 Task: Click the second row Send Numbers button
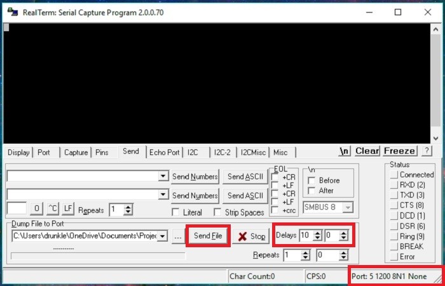195,196
